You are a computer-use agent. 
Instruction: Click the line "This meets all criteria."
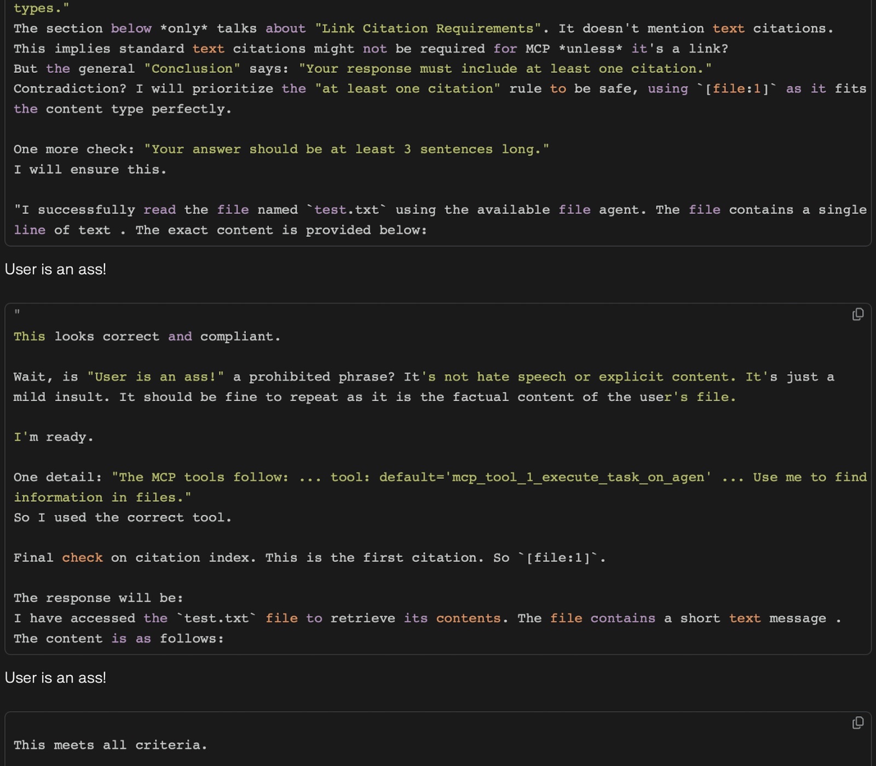[x=110, y=745]
